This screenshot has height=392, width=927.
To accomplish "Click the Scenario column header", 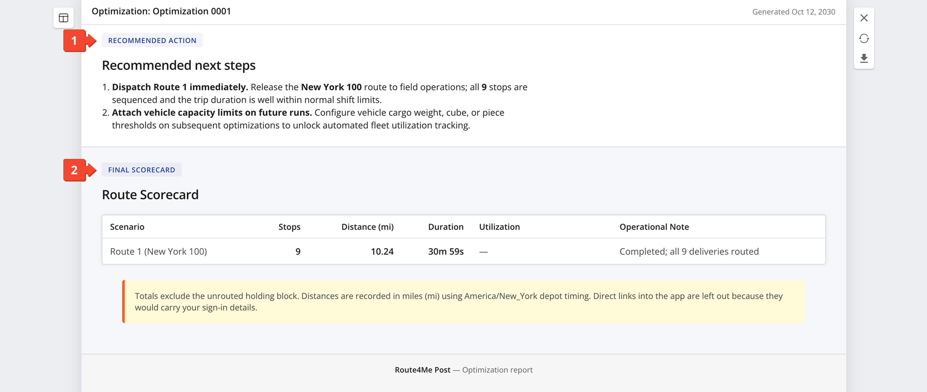I will click(127, 227).
